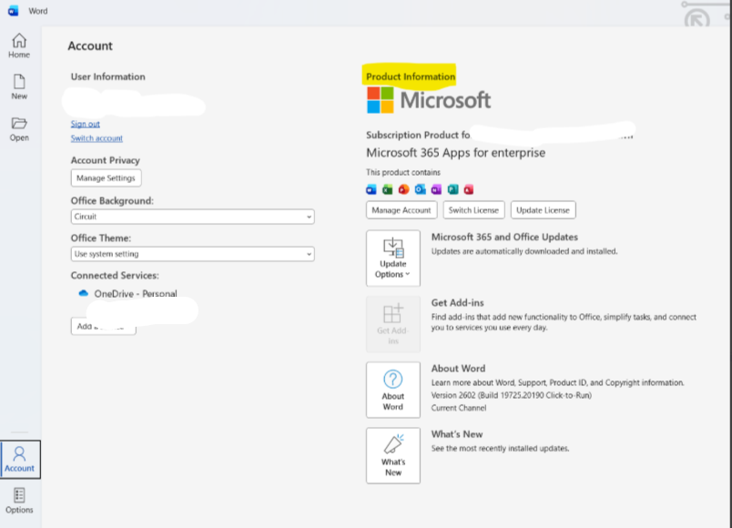Viewport: 732px width, 528px height.
Task: Open the About Word dialog button
Action: coord(393,390)
